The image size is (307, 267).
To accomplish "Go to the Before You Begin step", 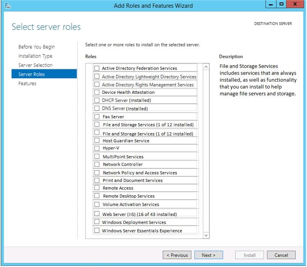I will point(37,47).
